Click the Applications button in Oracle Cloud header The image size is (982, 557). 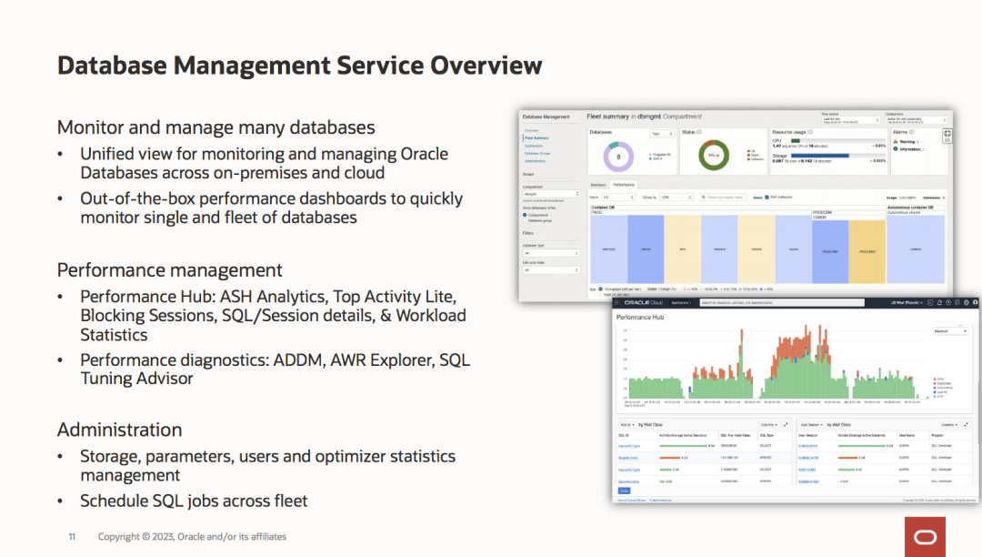tap(681, 303)
